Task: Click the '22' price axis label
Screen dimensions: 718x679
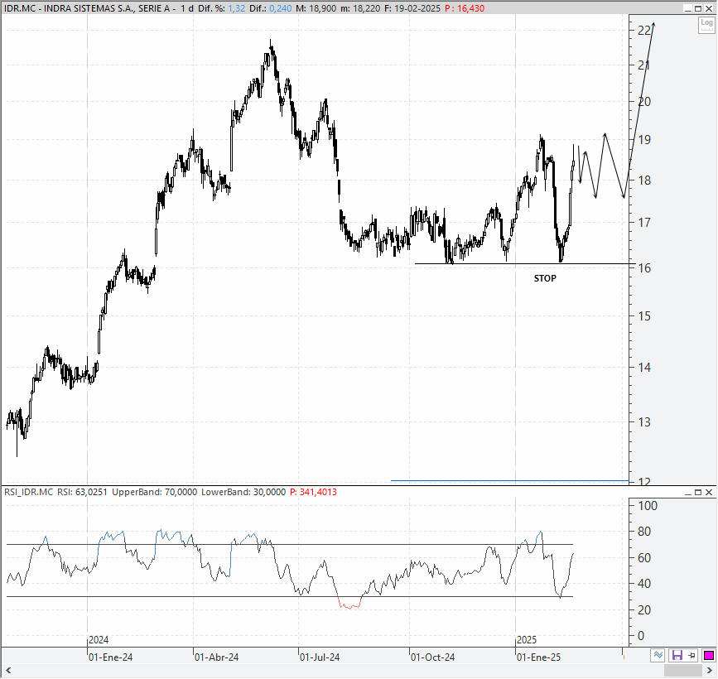Action: (x=643, y=31)
